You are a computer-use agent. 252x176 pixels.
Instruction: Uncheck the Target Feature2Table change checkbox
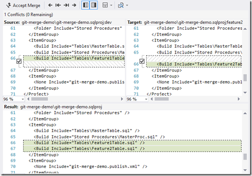click(142, 61)
